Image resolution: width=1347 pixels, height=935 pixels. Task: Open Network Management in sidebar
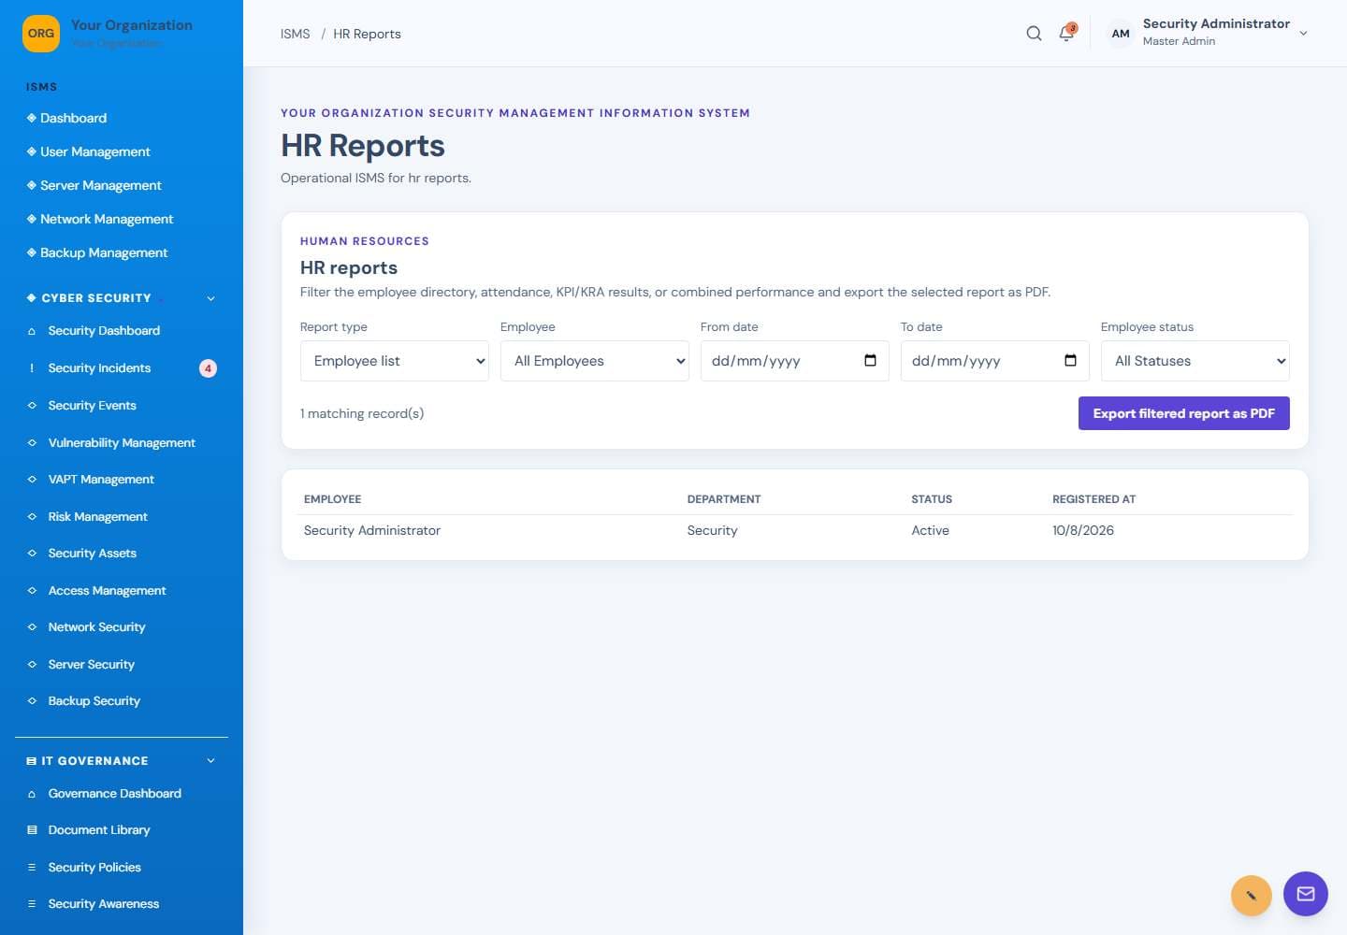click(x=107, y=219)
